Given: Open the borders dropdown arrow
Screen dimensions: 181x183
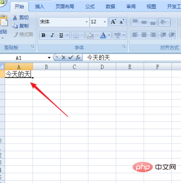Looking at the screenshot, I should (x=82, y=35).
